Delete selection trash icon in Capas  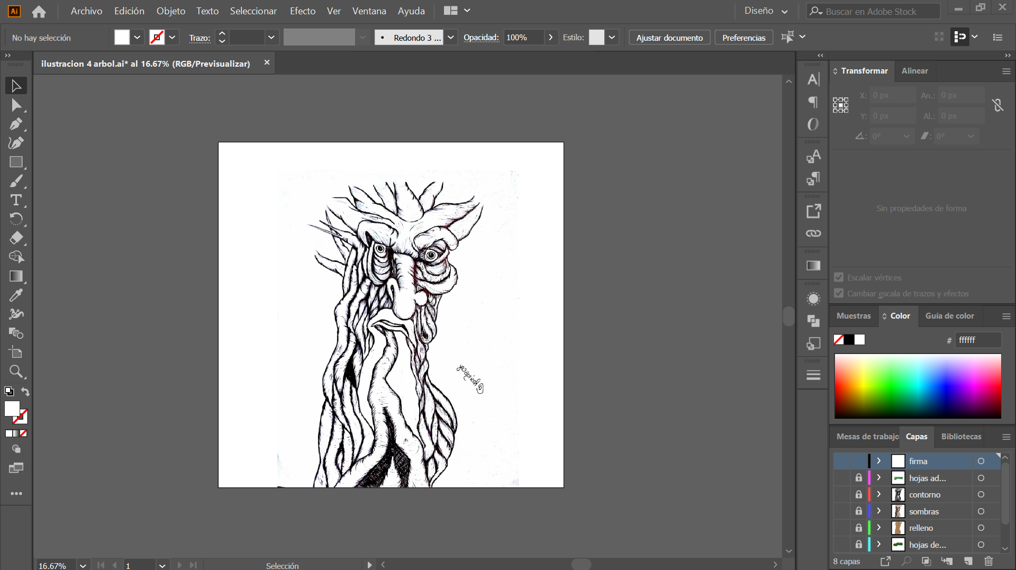(988, 561)
